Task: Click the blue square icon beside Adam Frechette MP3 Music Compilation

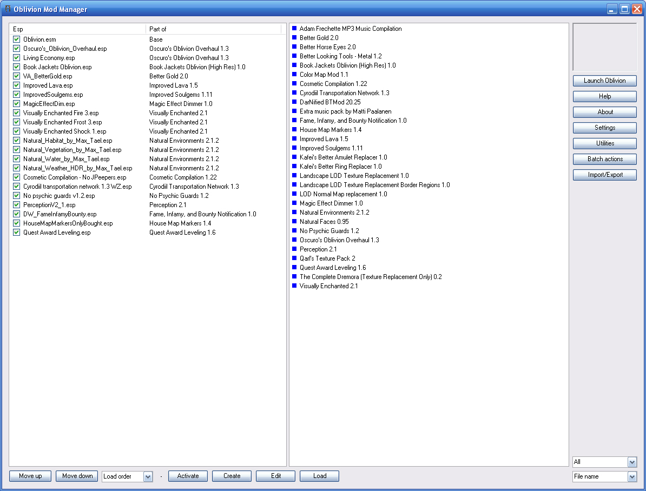Action: (x=294, y=29)
